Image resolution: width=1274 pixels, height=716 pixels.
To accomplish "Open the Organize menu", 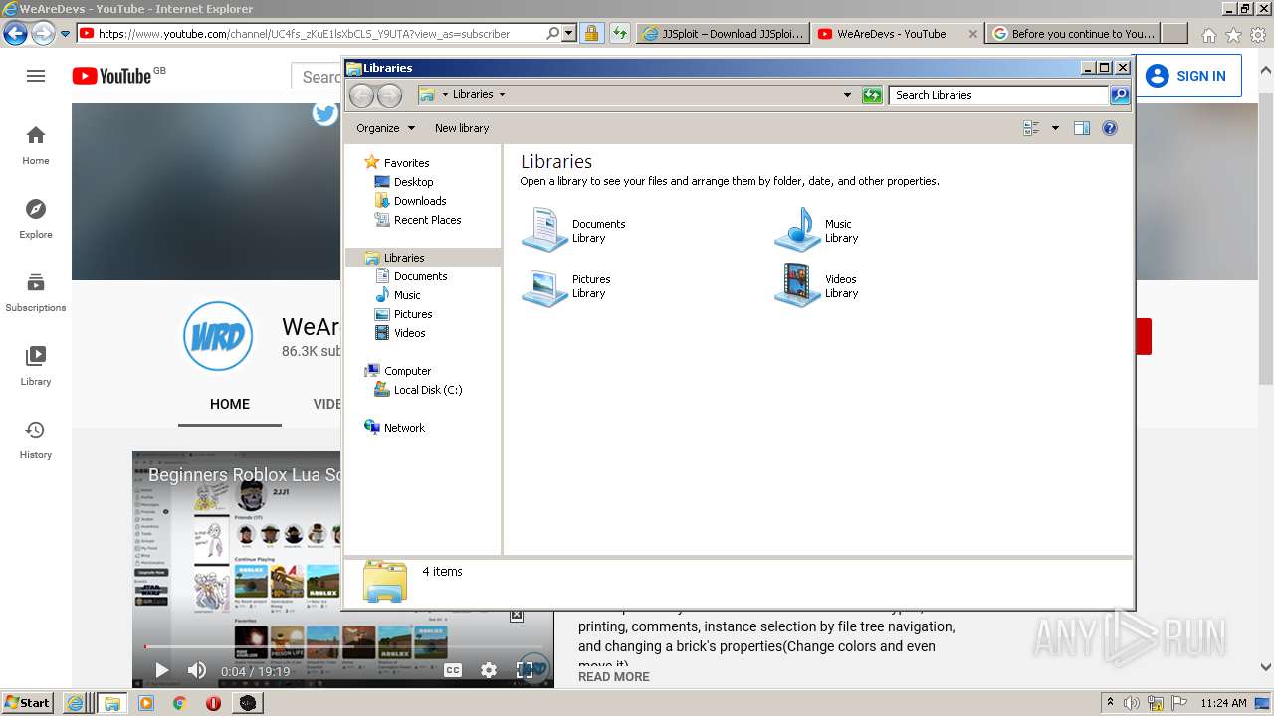I will tap(384, 128).
